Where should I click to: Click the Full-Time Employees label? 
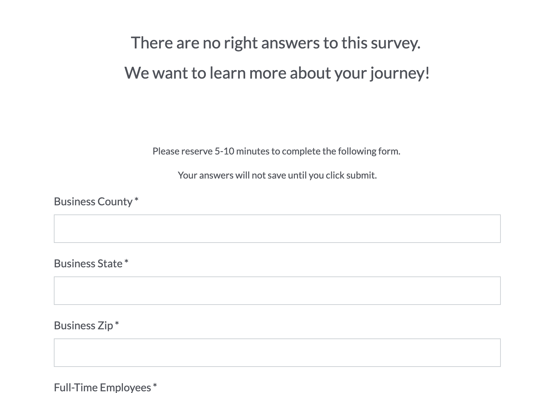click(x=102, y=387)
